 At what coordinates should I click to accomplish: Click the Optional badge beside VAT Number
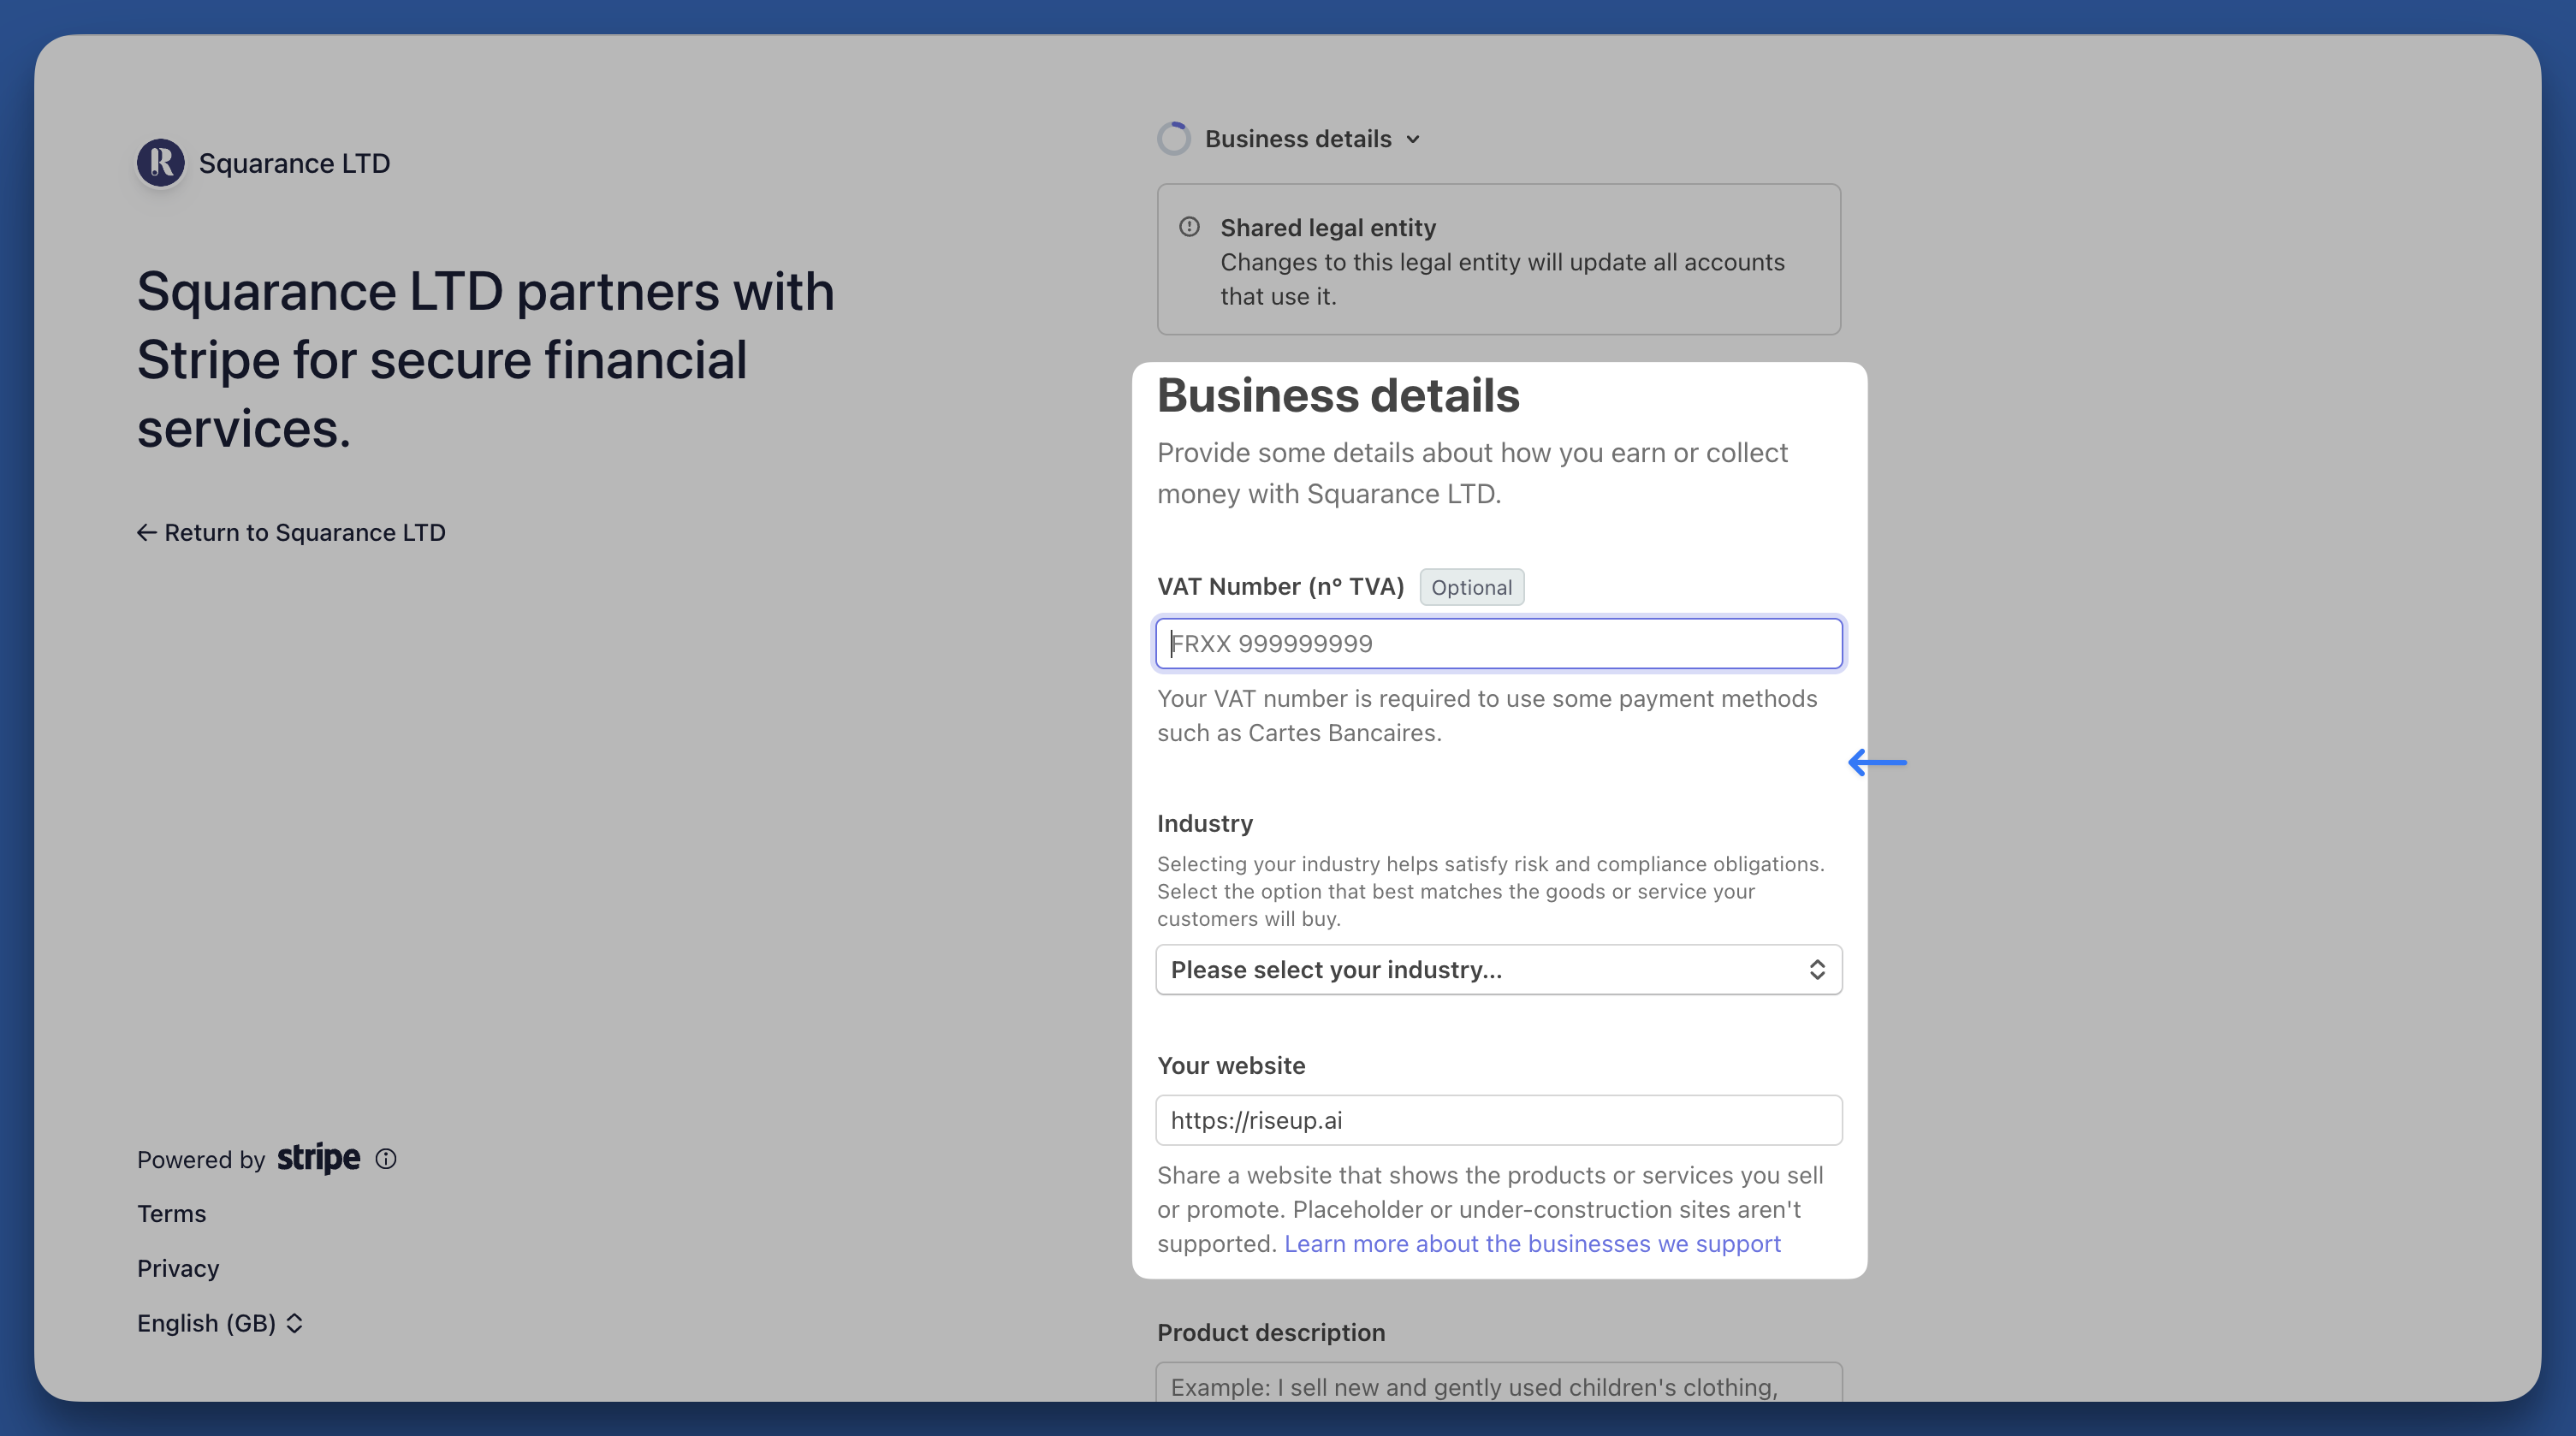click(1471, 587)
